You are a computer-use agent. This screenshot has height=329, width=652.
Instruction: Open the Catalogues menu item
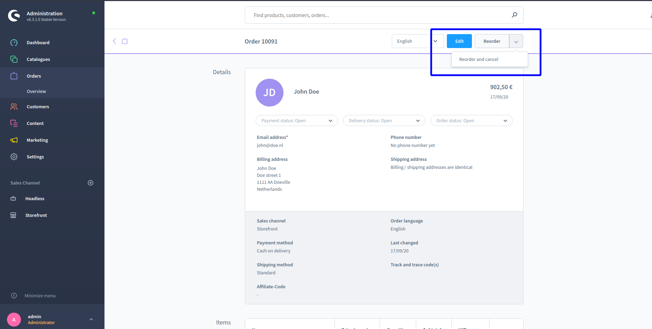pyautogui.click(x=38, y=59)
